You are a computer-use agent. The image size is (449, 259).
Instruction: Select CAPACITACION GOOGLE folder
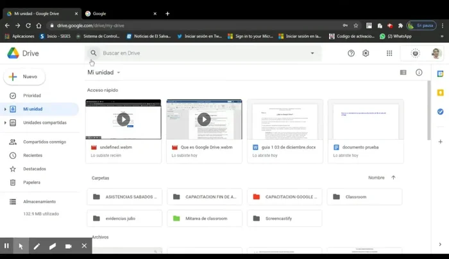(x=285, y=197)
